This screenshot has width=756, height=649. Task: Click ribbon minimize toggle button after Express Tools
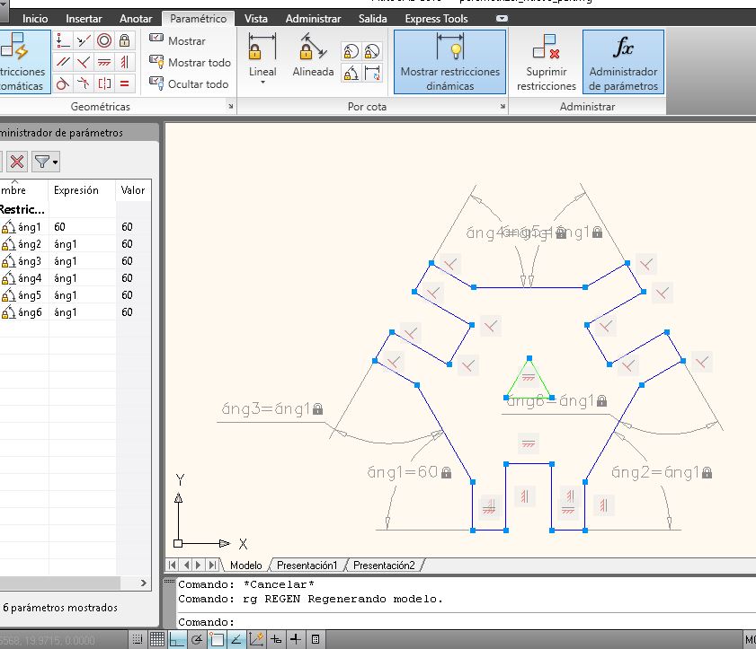click(502, 19)
